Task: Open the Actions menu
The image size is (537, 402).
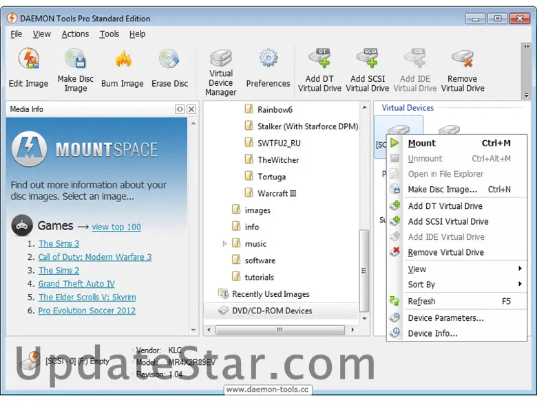Action: pyautogui.click(x=75, y=34)
